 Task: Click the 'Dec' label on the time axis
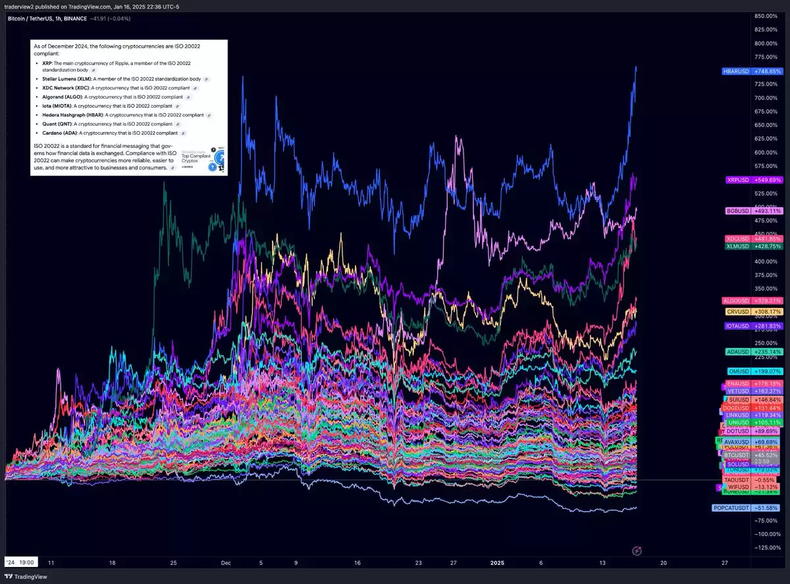coord(226,563)
